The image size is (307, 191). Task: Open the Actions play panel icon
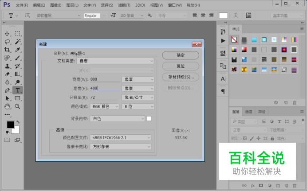(223, 41)
